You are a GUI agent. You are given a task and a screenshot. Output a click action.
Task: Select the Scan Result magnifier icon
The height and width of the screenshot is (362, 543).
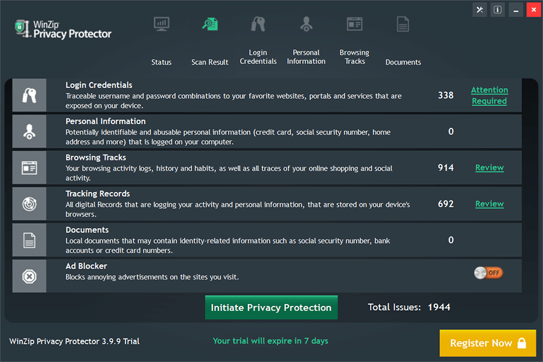point(210,24)
